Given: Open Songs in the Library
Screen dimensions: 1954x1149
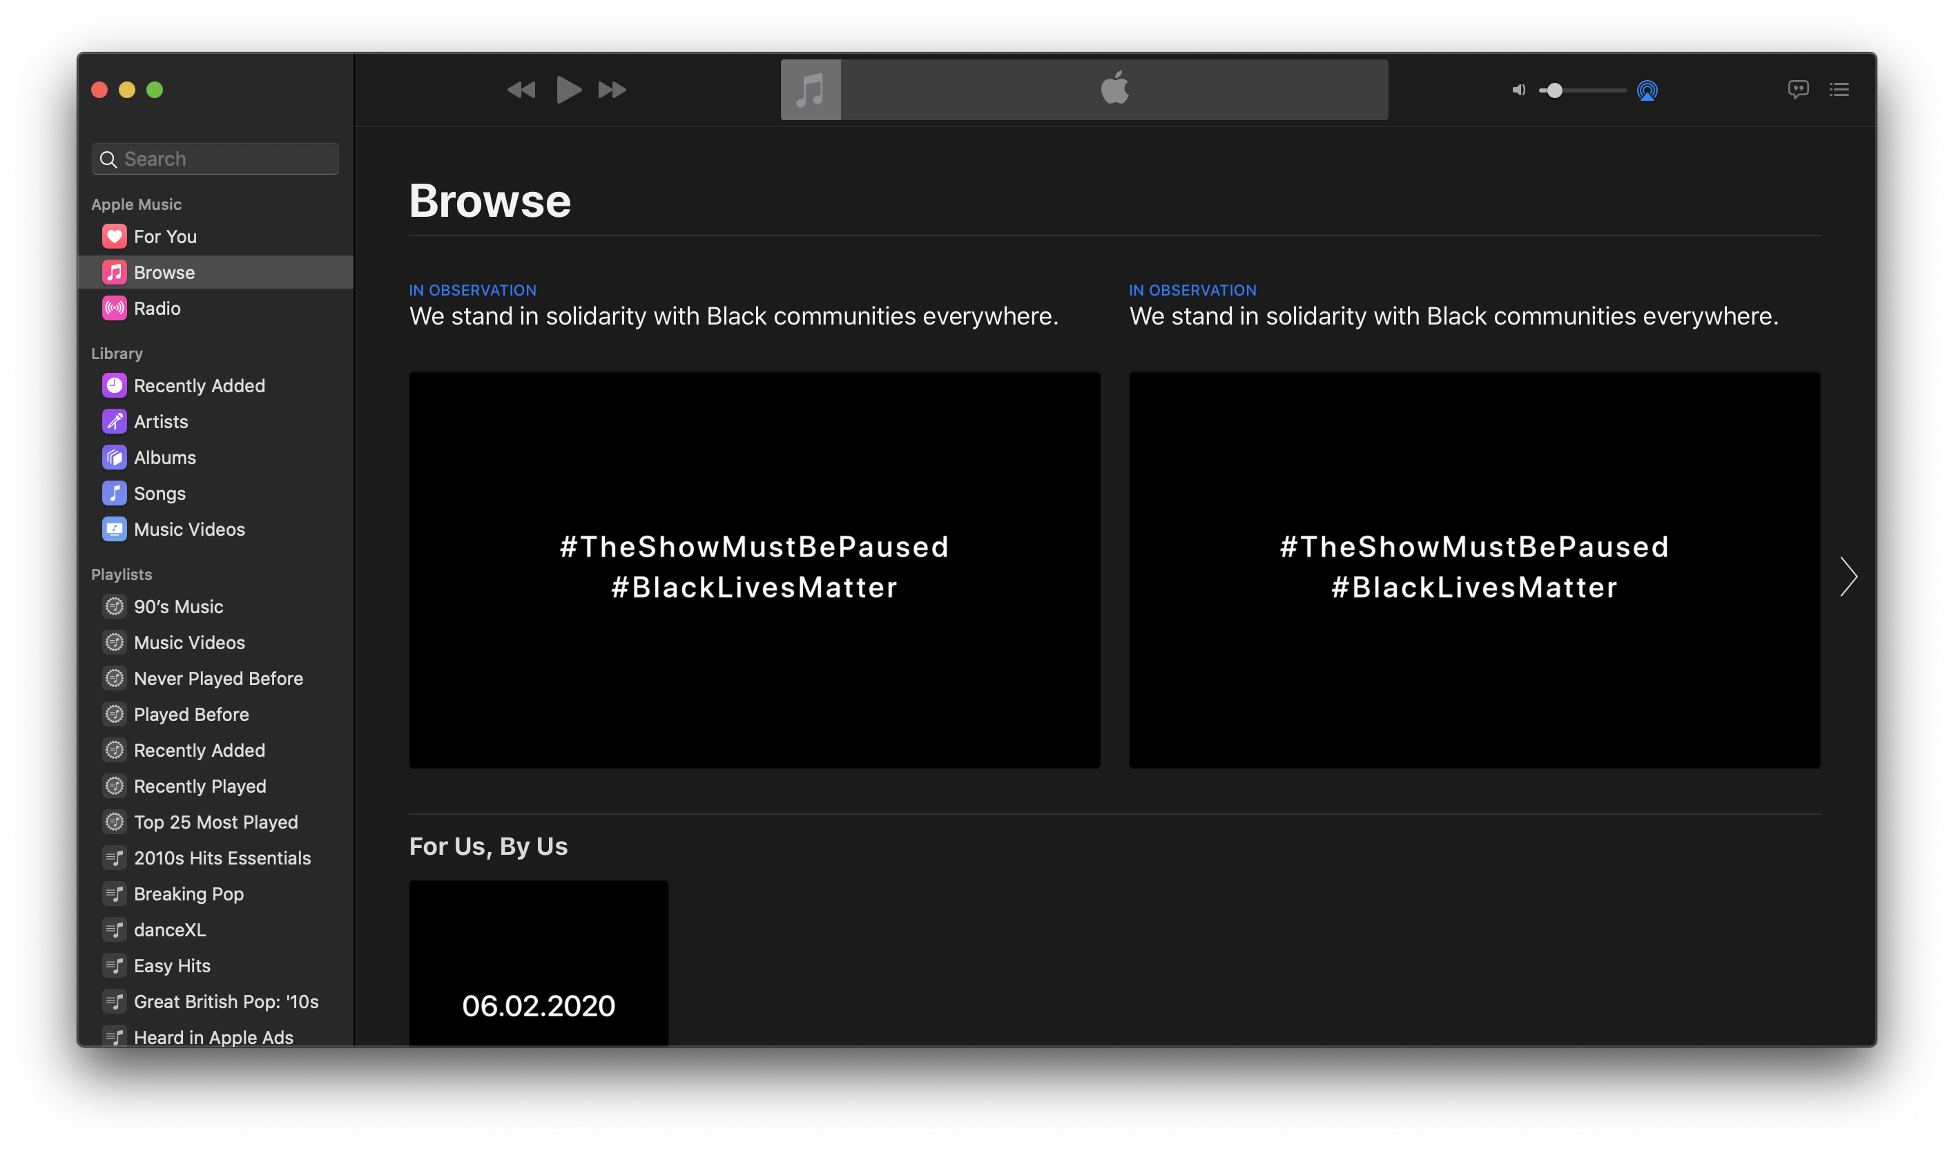Looking at the screenshot, I should pos(159,493).
